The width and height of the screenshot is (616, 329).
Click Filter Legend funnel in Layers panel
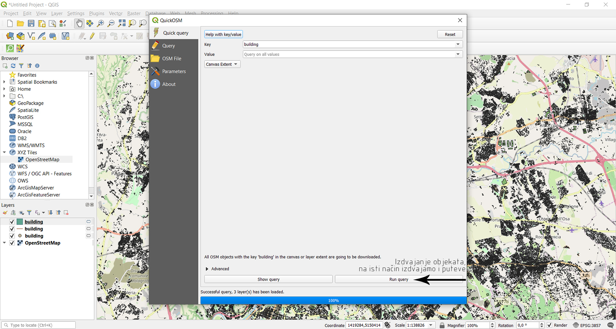tap(29, 213)
